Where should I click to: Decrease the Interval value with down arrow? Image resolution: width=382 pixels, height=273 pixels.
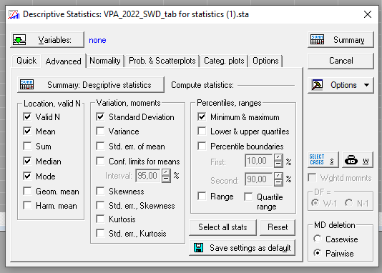[166, 179]
